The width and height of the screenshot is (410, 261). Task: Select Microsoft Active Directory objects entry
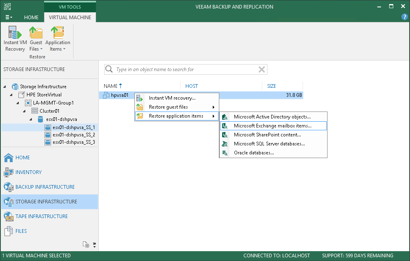tap(273, 117)
